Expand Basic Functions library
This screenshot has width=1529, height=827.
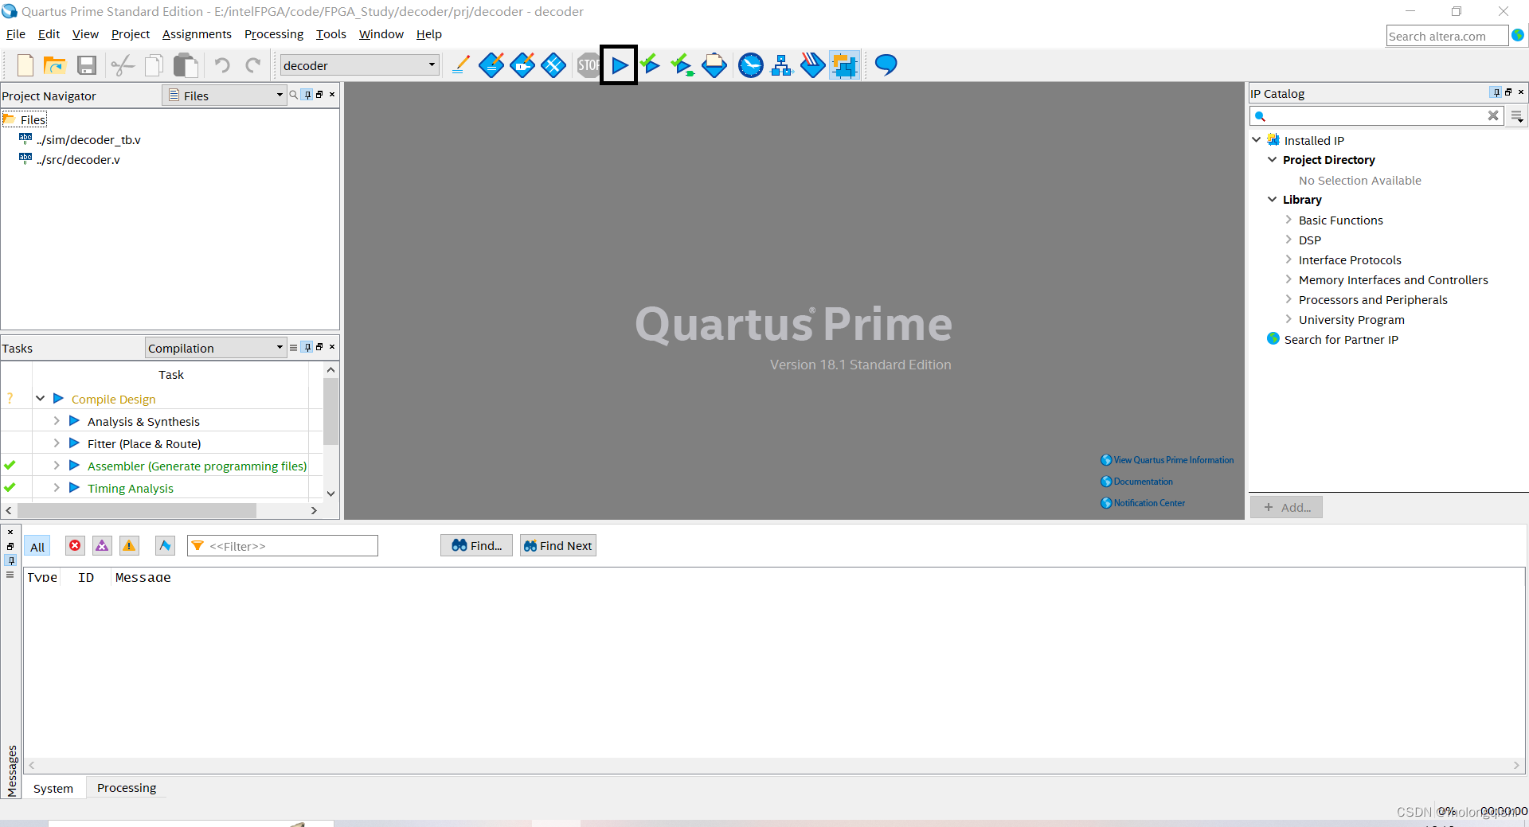[1288, 219]
